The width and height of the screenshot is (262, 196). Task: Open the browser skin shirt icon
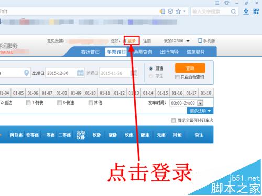click(x=227, y=3)
